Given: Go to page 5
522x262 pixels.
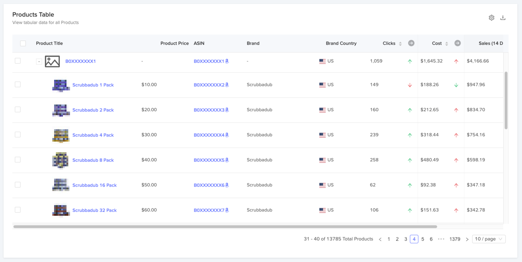Looking at the screenshot, I should [x=423, y=239].
